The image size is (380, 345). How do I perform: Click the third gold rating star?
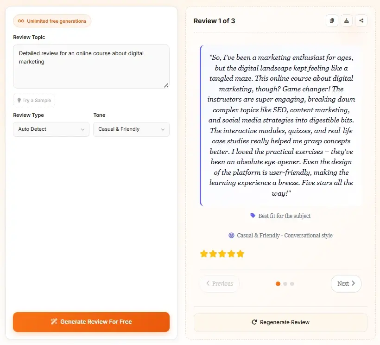click(x=222, y=254)
